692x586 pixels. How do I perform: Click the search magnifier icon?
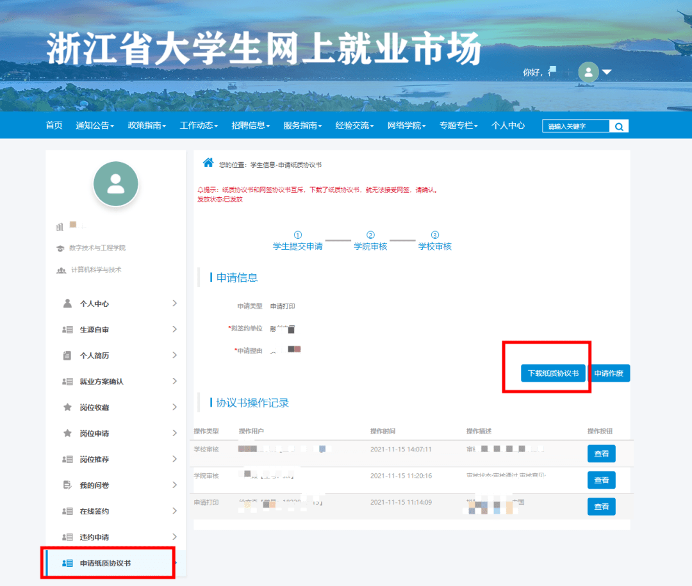tap(619, 126)
